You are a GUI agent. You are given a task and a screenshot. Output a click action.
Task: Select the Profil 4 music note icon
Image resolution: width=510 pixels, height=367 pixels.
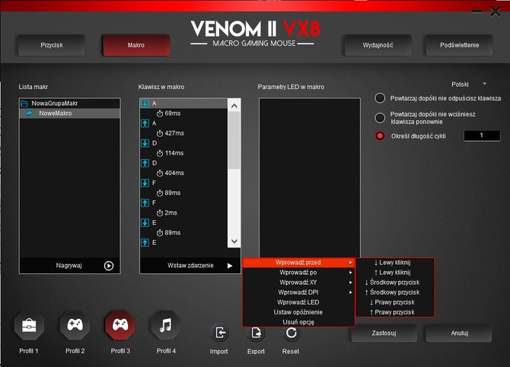[x=166, y=325]
